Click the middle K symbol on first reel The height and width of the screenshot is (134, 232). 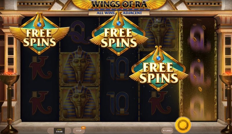tap(40, 68)
